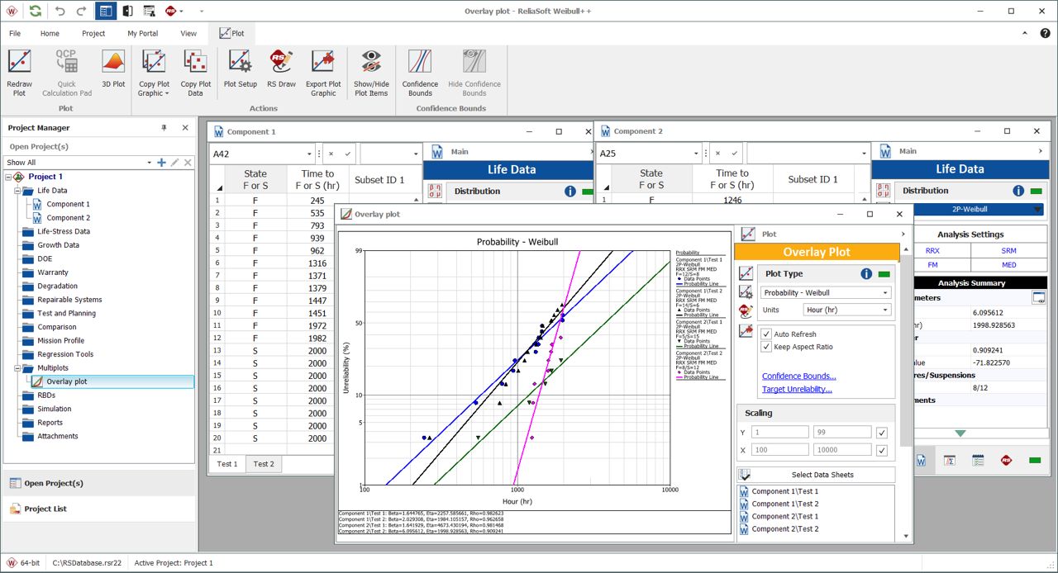Image resolution: width=1058 pixels, height=573 pixels.
Task: Click the green status bar in Plot Type header
Action: [884, 274]
